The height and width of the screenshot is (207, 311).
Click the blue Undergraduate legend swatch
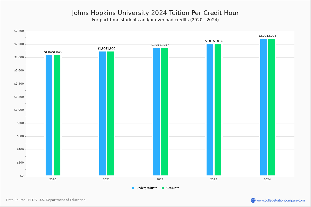click(133, 188)
